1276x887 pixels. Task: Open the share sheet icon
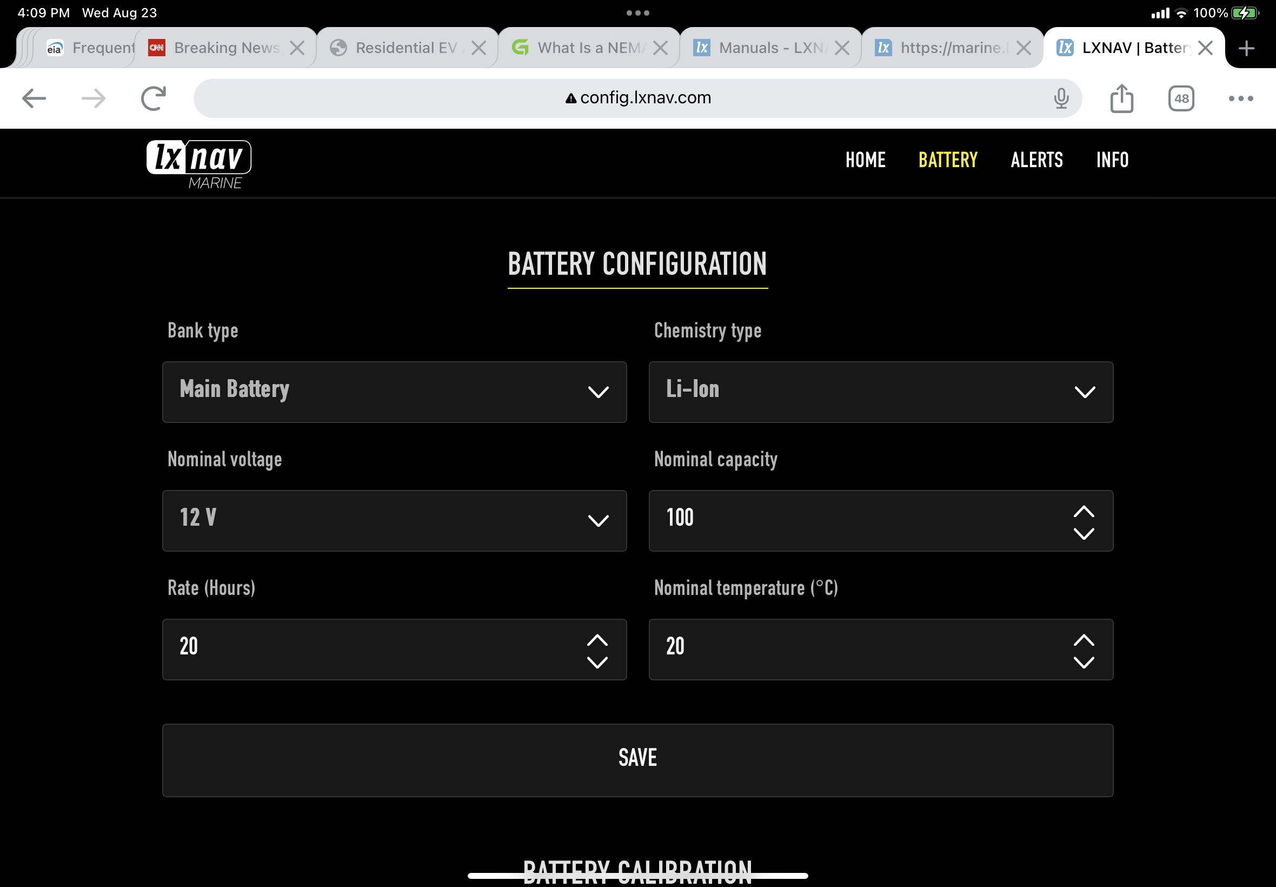coord(1121,98)
